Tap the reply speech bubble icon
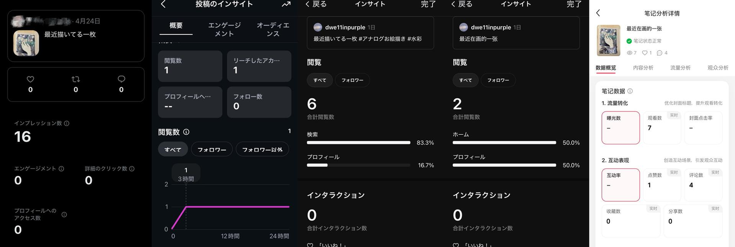Image resolution: width=735 pixels, height=247 pixels. coord(121,79)
